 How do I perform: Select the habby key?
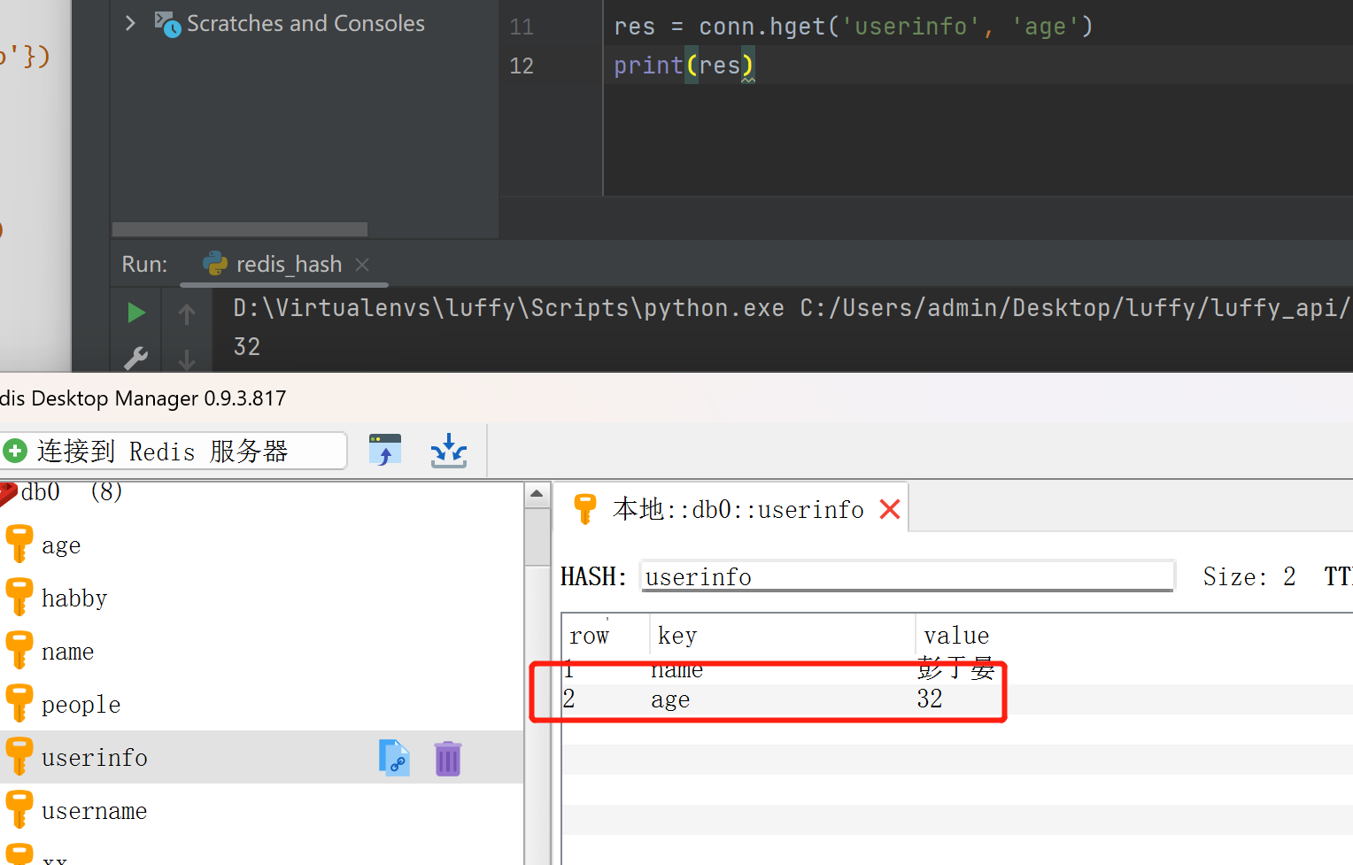74,599
